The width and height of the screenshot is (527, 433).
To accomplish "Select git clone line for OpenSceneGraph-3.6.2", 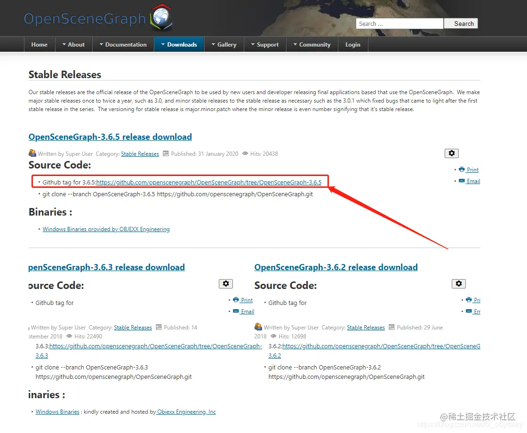I will [x=346, y=372].
